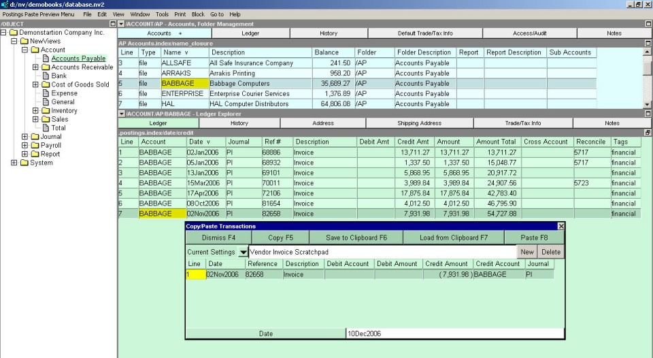Expand the Inventory folder node
Viewport: 653px width, 358px height.
point(35,111)
